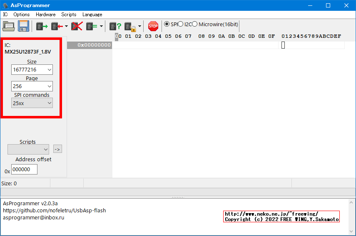356x236 pixels.
Task: Click the MX25U12873F_1.8V chip name
Action: coord(28,52)
